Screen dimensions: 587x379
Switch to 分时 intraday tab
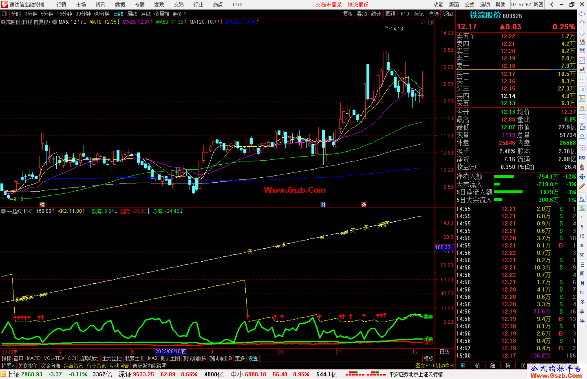tap(16, 14)
